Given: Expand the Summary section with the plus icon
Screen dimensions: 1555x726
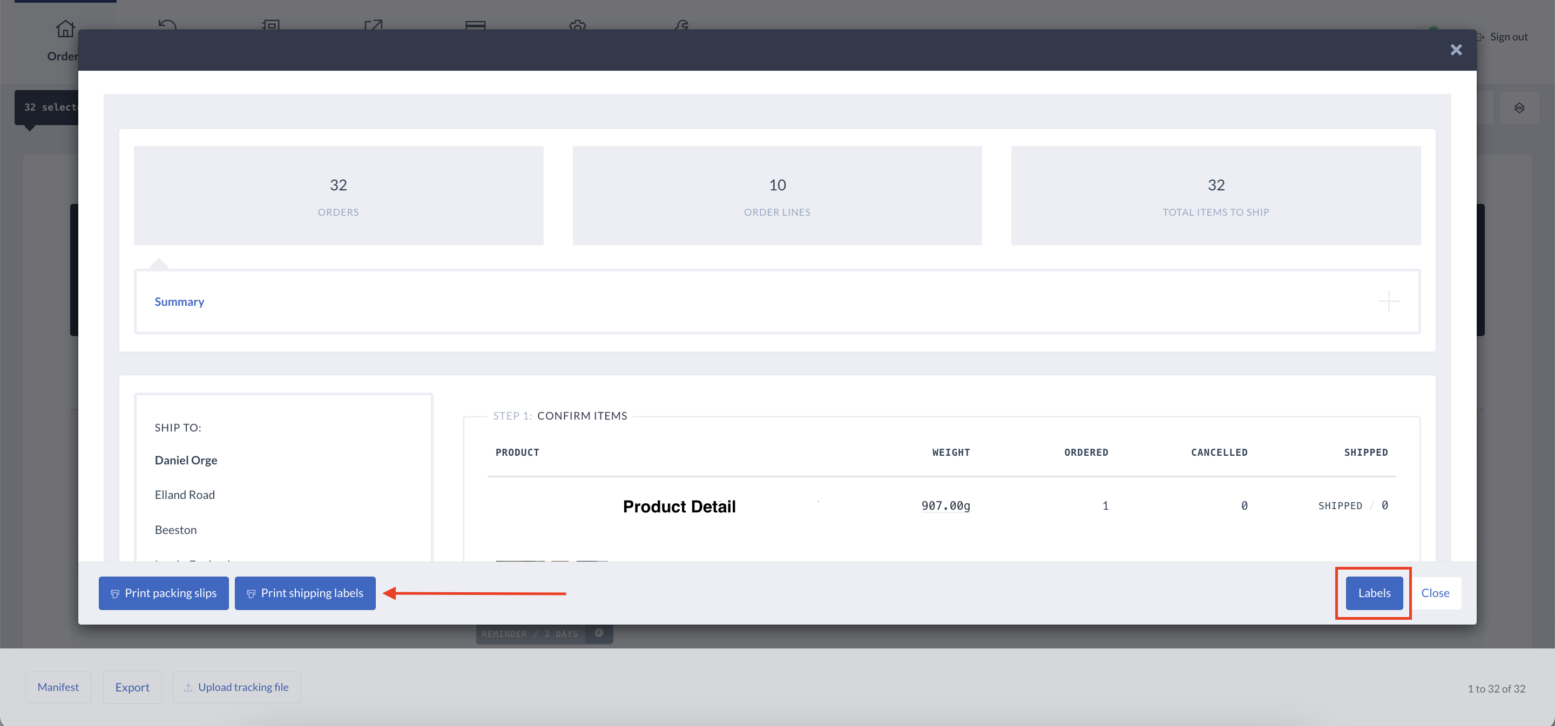Looking at the screenshot, I should click(x=1388, y=302).
